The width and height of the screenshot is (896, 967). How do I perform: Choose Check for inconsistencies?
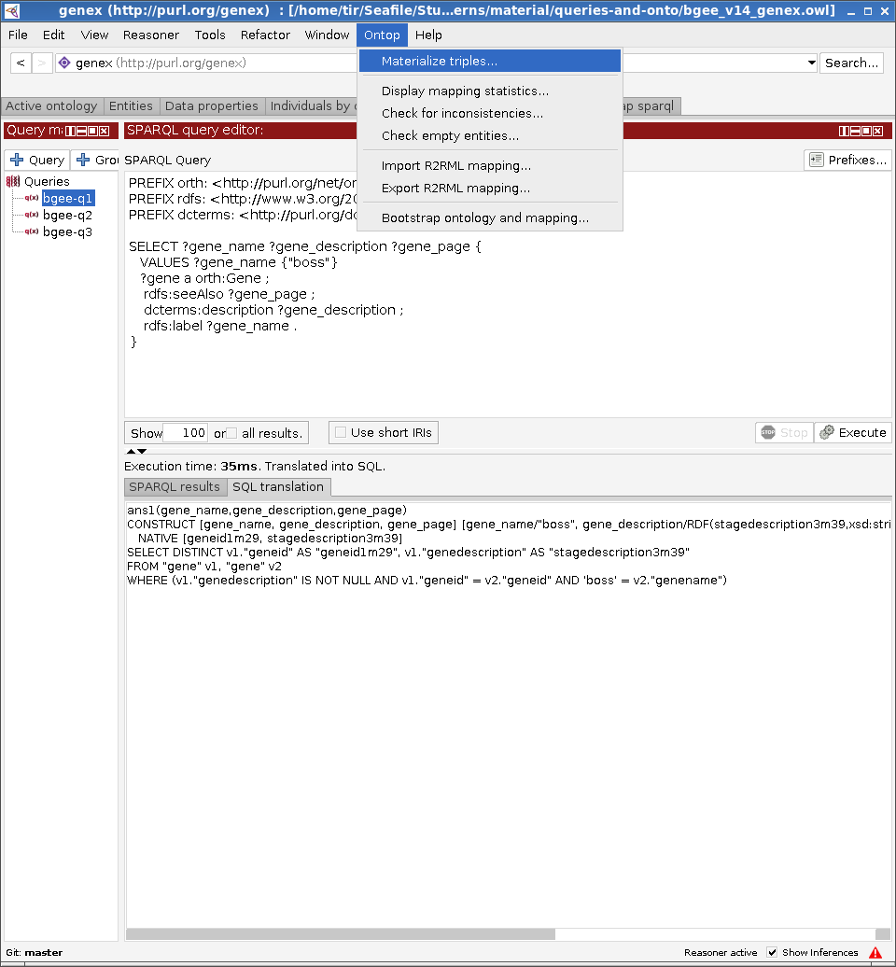pos(490,114)
